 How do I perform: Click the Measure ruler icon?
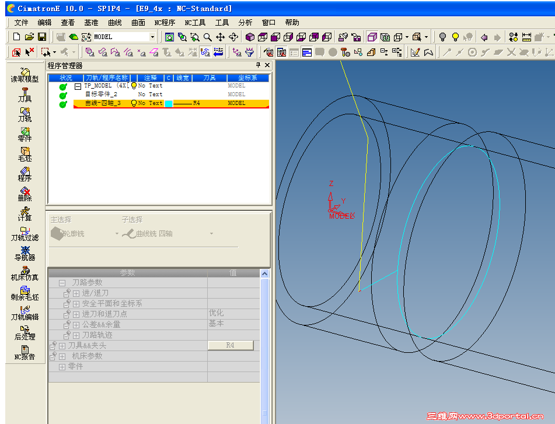[526, 37]
